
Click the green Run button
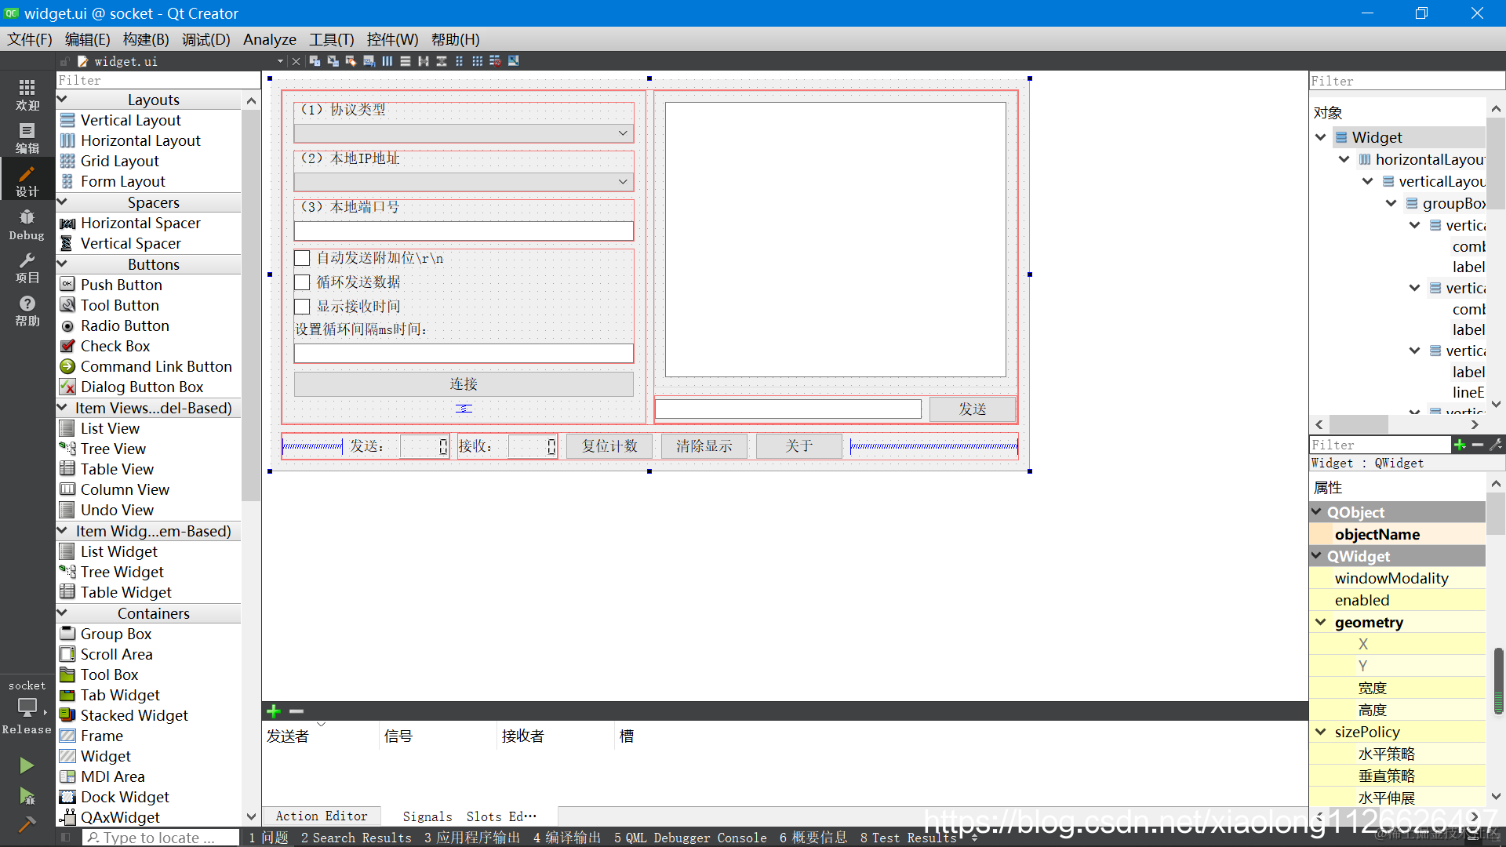point(27,765)
